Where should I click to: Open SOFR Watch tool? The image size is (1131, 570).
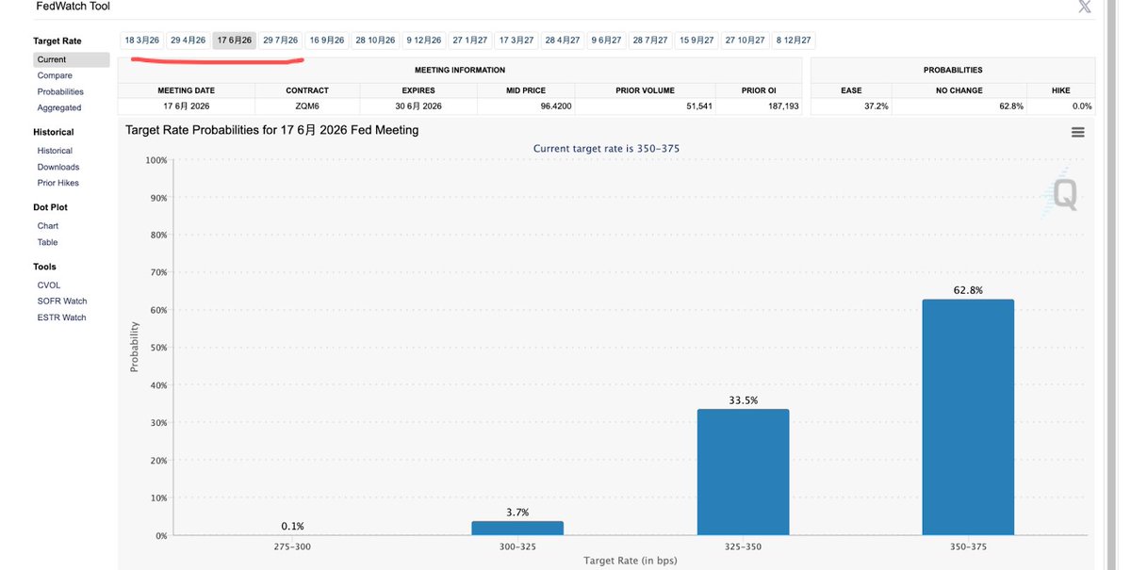pos(62,301)
